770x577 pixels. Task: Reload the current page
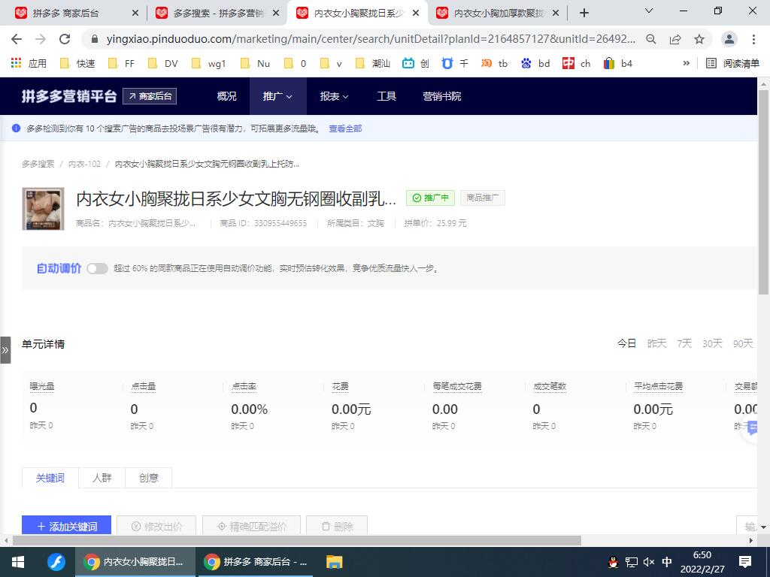pos(65,39)
